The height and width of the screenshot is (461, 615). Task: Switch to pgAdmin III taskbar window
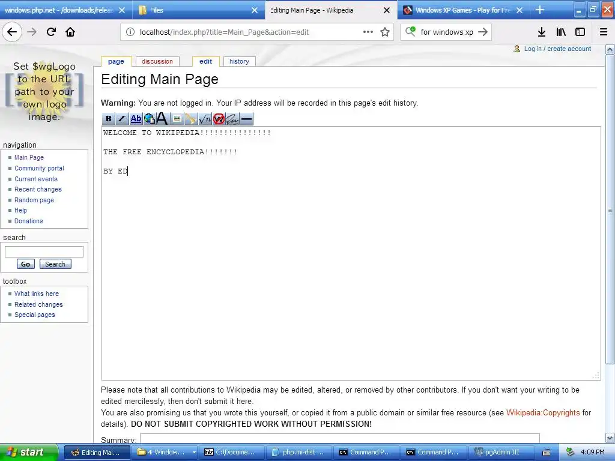pos(501,453)
